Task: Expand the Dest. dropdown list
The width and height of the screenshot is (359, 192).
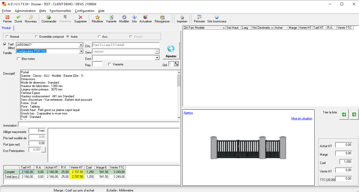Action: click(x=157, y=58)
